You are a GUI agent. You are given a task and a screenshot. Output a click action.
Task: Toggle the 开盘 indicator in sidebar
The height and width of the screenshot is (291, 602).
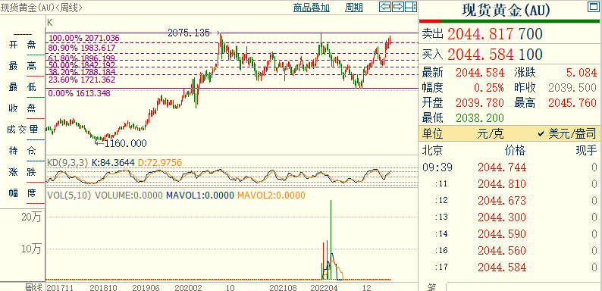tap(22, 45)
